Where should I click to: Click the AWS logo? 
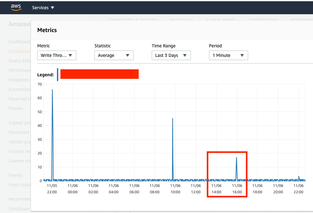16,7
